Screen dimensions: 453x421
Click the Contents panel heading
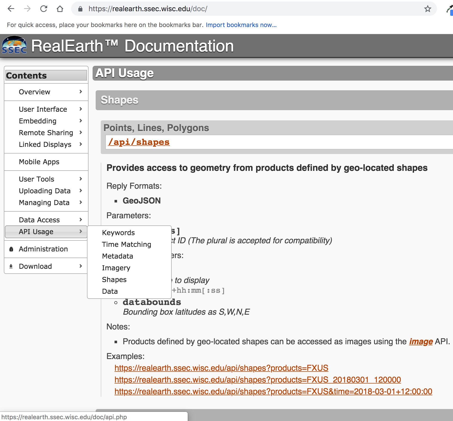[x=46, y=75]
